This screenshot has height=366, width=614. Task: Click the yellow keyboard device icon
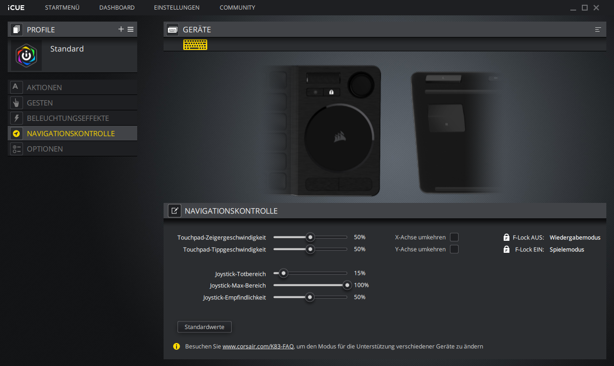(195, 45)
